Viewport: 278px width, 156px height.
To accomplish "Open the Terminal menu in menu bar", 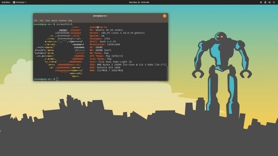I will 63,21.
